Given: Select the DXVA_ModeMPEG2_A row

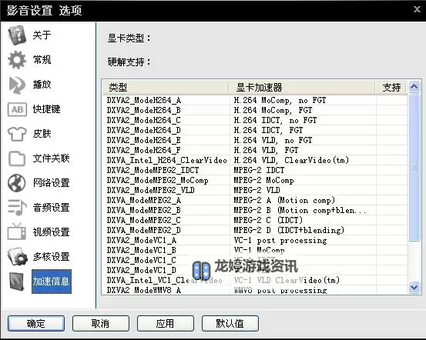Looking at the screenshot, I should point(255,200).
